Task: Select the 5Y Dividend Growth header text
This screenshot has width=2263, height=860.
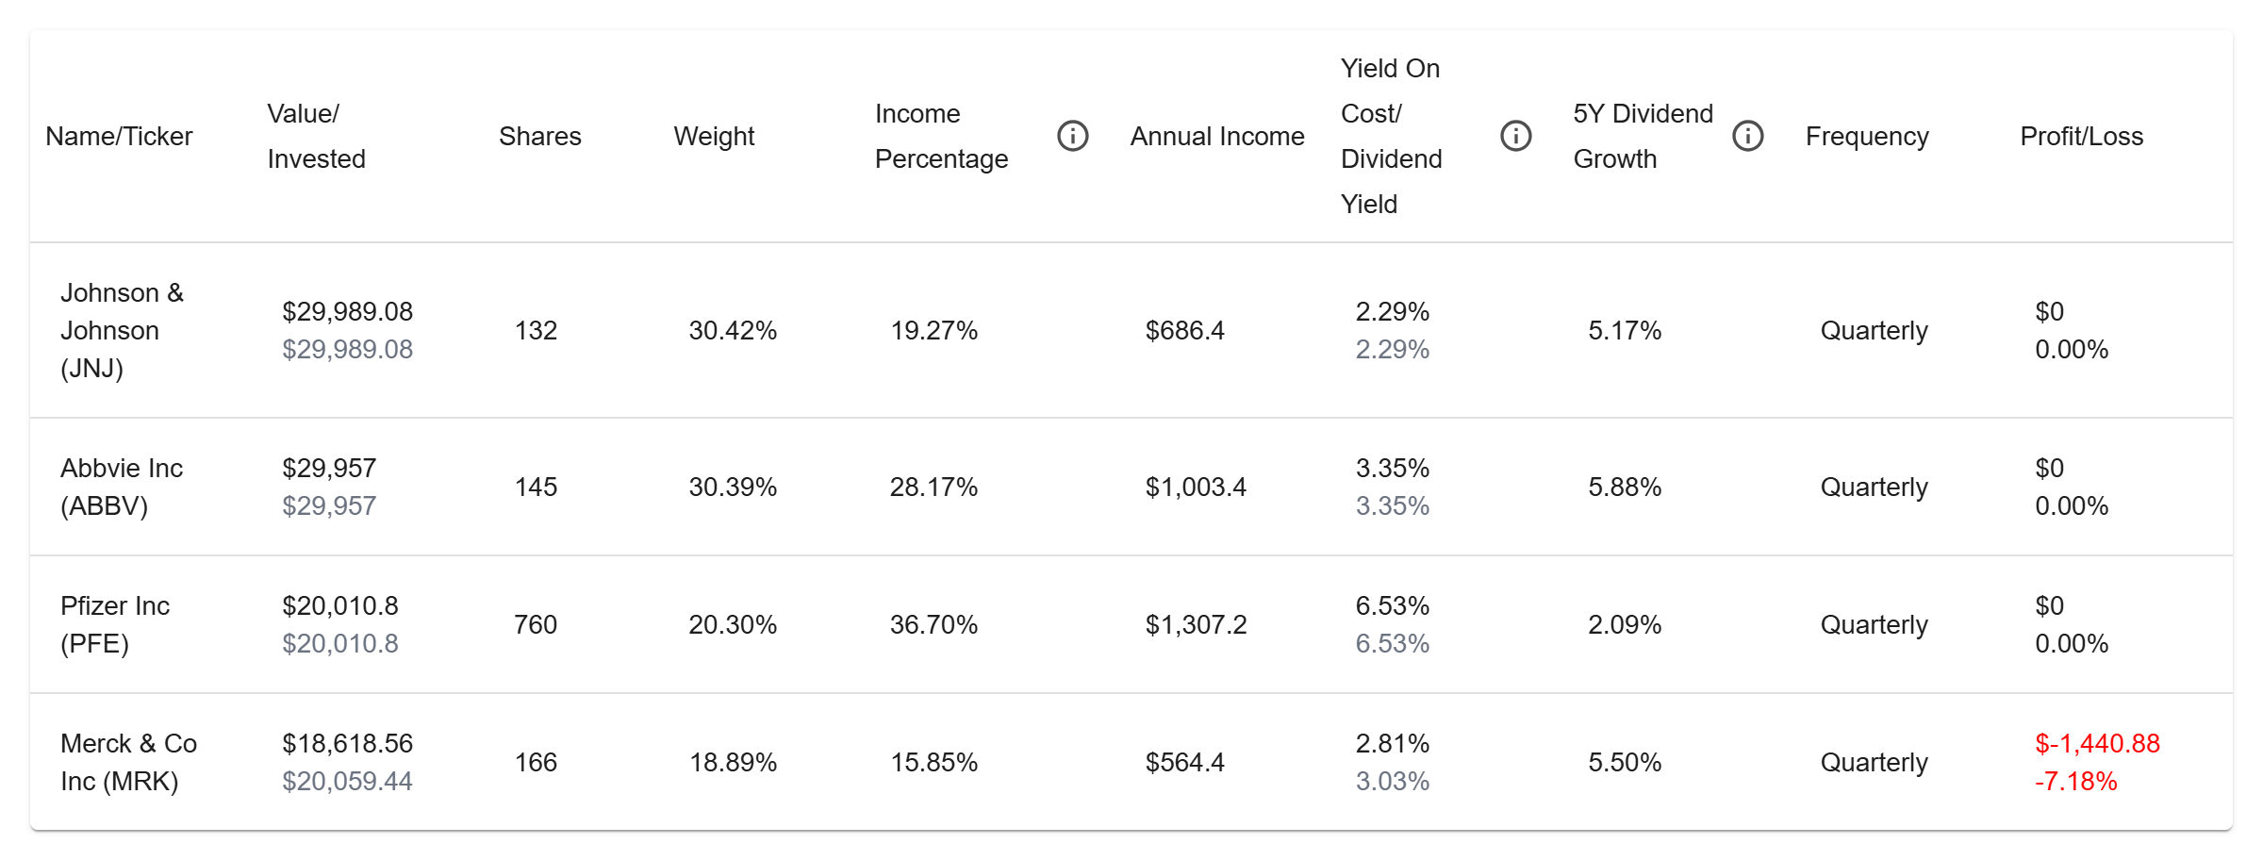Action: (x=1643, y=136)
